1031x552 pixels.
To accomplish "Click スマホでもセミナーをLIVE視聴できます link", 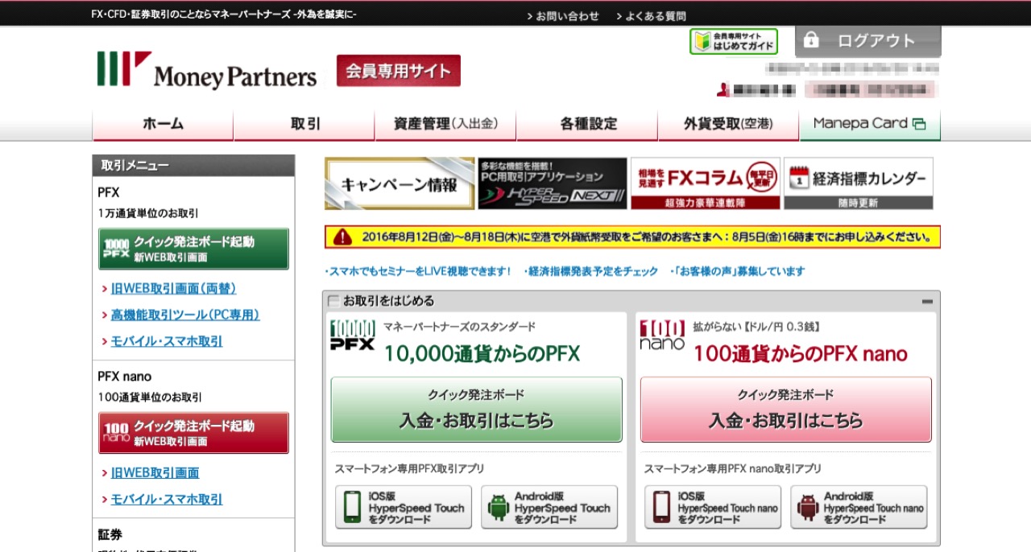I will click(x=418, y=271).
